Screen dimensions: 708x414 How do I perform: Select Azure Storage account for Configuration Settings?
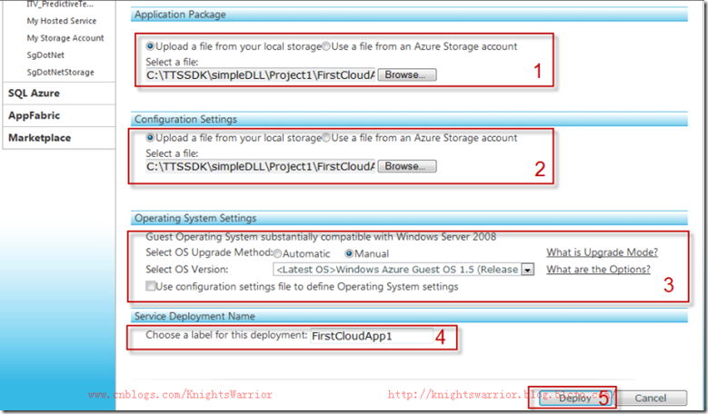coord(326,138)
